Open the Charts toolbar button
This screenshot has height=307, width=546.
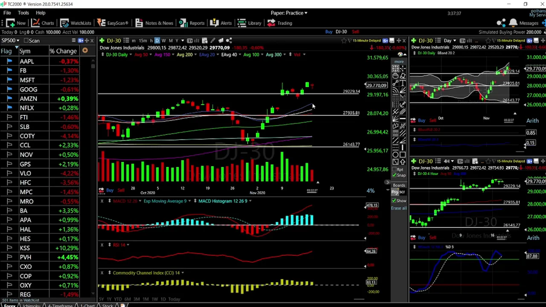point(43,23)
